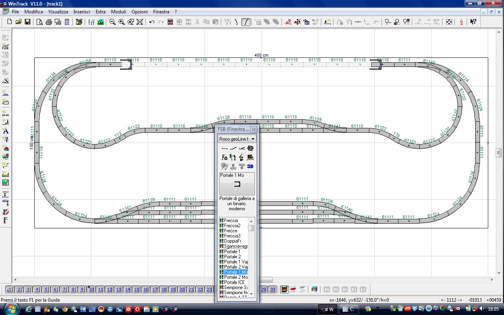Select layer button 15
The width and height of the screenshot is (504, 315).
pos(137,289)
